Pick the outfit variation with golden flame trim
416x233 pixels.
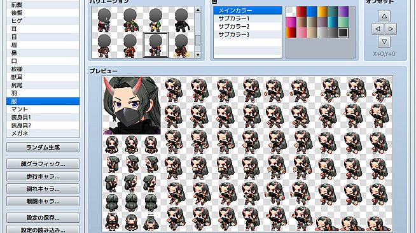181,45
